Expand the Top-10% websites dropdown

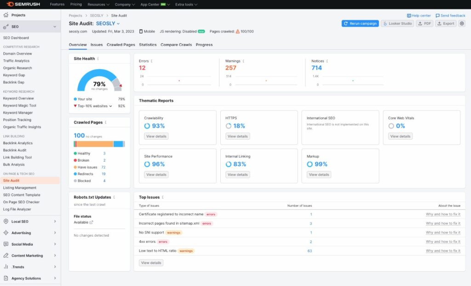pyautogui.click(x=110, y=106)
